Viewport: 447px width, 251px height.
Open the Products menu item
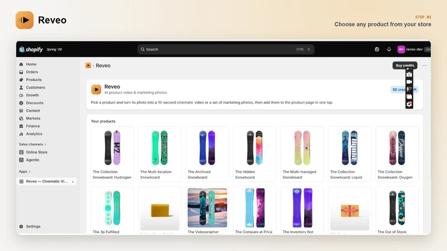pyautogui.click(x=34, y=80)
